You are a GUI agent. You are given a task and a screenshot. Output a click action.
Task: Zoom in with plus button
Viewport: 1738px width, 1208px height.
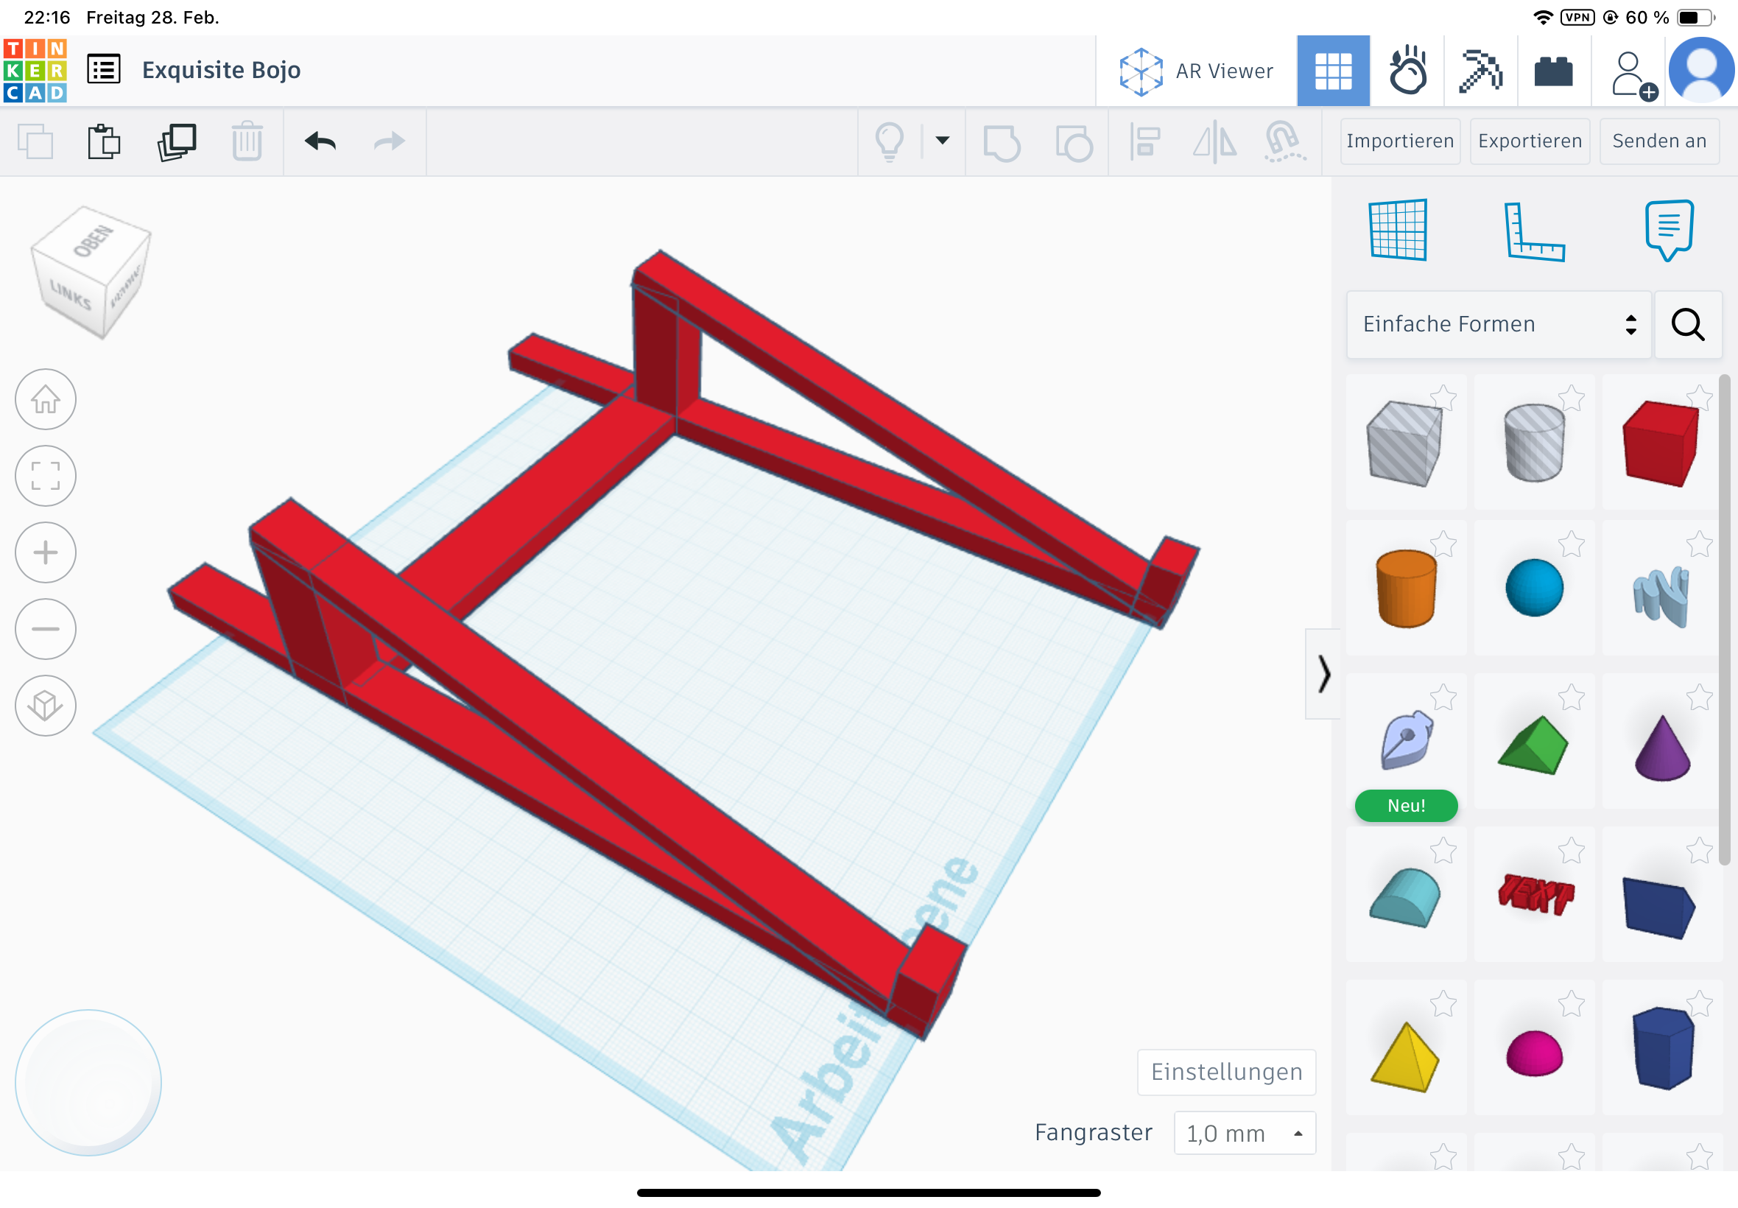[46, 552]
